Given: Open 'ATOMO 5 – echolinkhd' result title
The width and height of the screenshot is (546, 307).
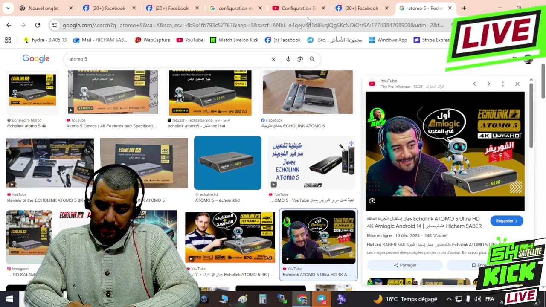Looking at the screenshot, I should 217,200.
